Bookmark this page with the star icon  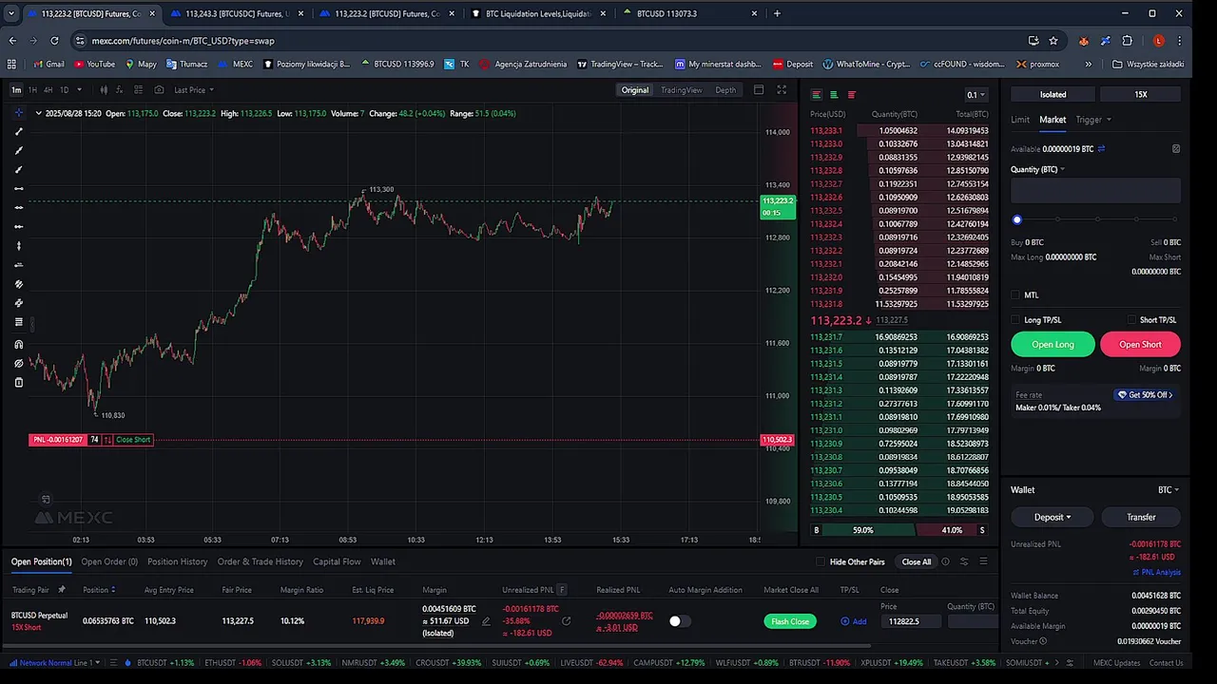click(1053, 41)
